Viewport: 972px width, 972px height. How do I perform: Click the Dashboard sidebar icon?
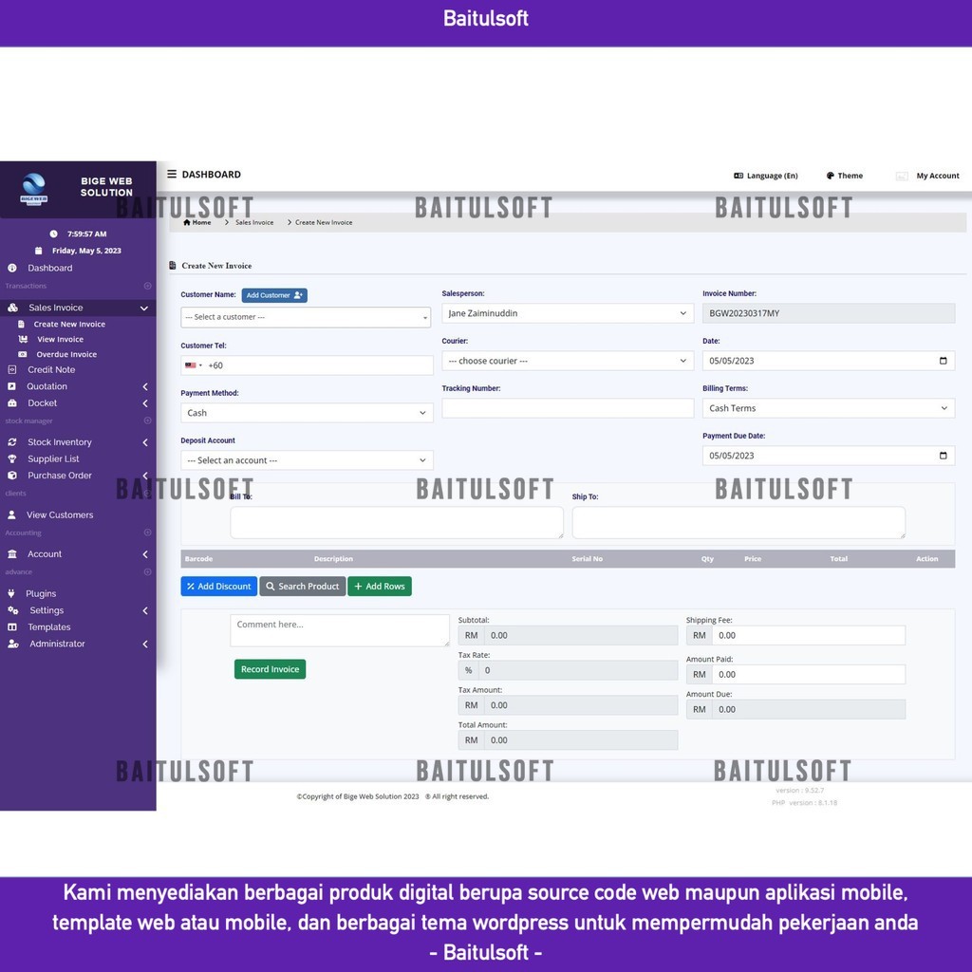[x=11, y=268]
